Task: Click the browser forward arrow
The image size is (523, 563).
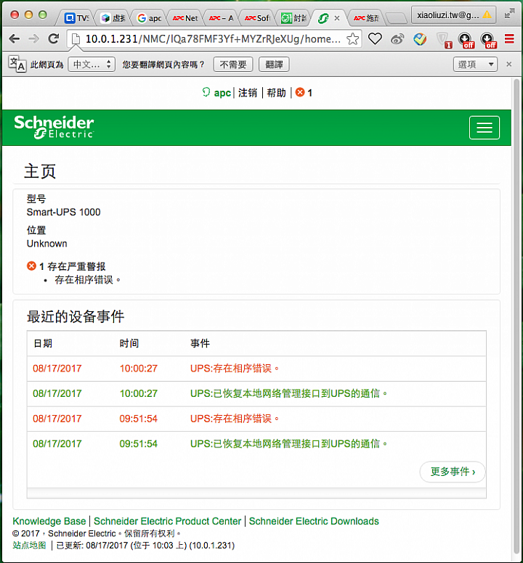Action: click(x=34, y=38)
